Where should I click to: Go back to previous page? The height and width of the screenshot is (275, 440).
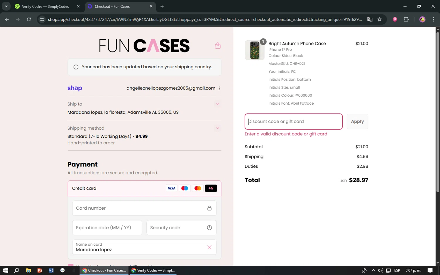point(7,19)
